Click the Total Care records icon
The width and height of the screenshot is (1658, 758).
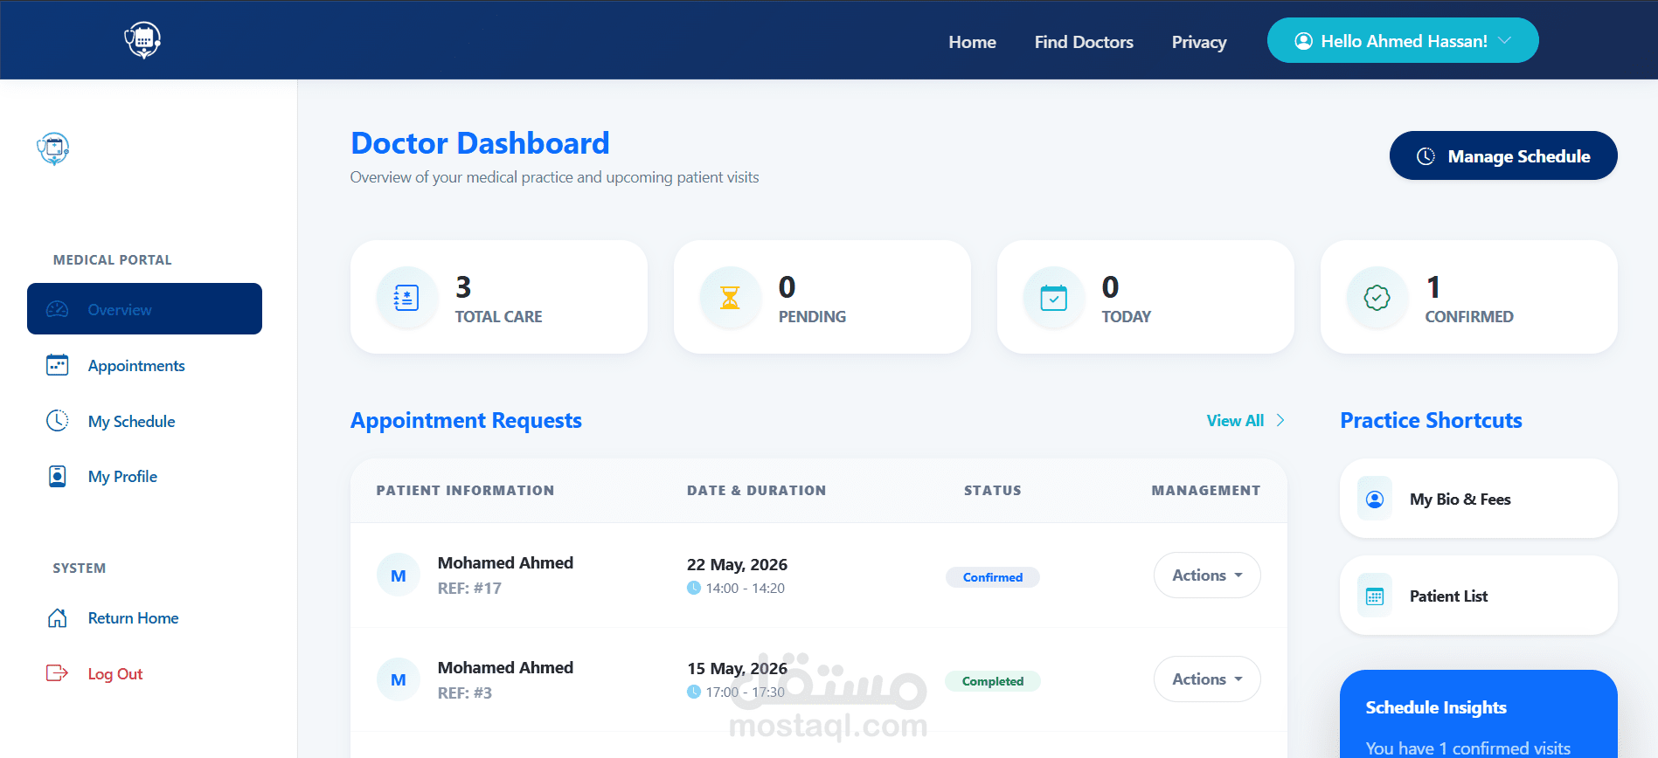coord(406,298)
